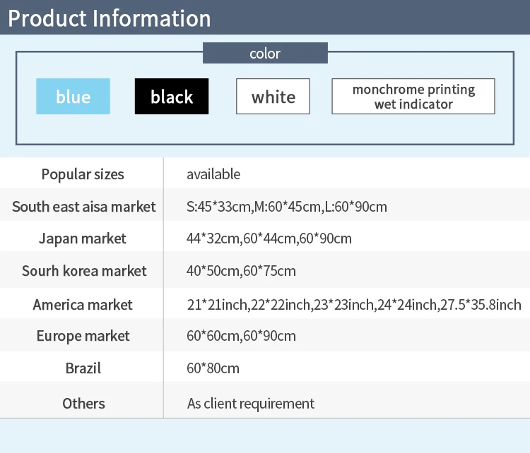The height and width of the screenshot is (453, 530).
Task: Select the Others row label
Action: [83, 404]
